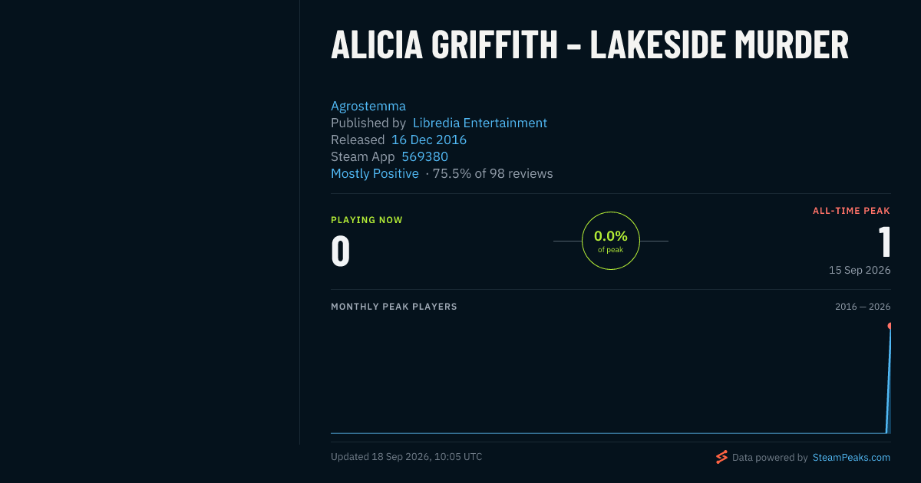921x483 pixels.
Task: Click the Monthly Peak Players heading
Action: coord(394,307)
